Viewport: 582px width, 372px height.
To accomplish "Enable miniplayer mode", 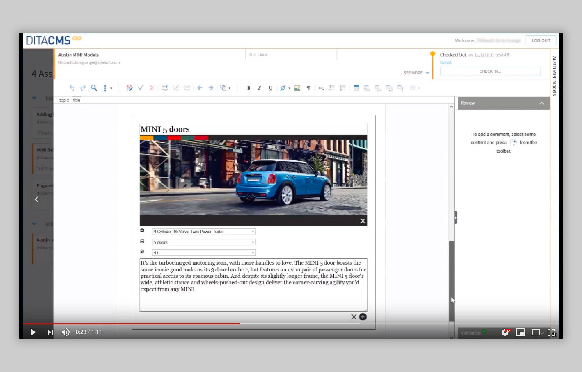I will 520,332.
